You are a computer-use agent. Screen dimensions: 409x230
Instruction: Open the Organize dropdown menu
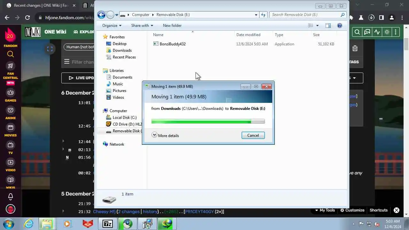pos(112,26)
